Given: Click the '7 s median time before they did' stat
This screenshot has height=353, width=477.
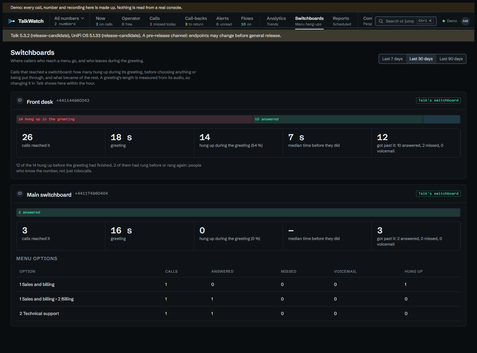Looking at the screenshot, I should pyautogui.click(x=327, y=143).
